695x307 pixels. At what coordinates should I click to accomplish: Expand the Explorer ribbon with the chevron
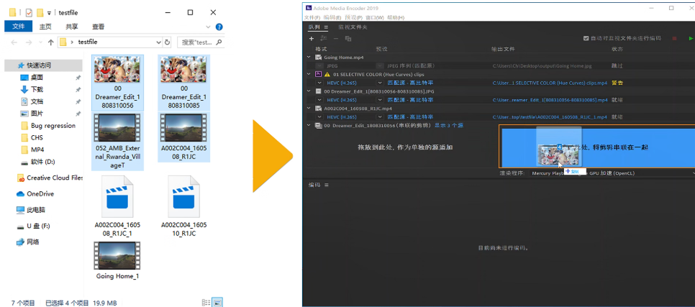[209, 27]
